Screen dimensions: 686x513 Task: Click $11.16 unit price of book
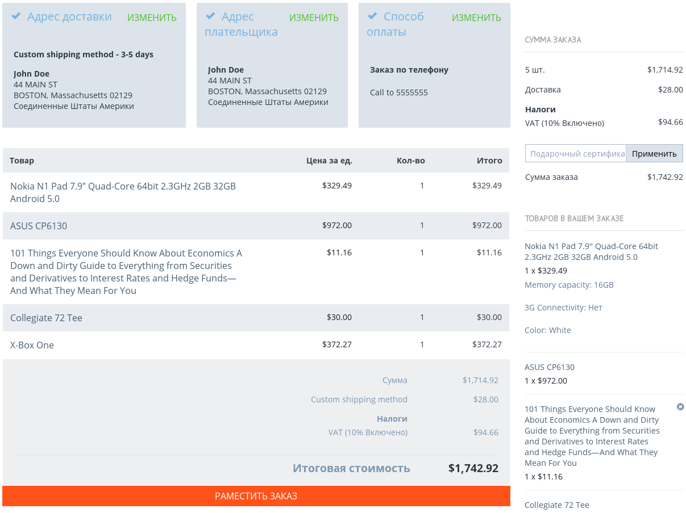pyautogui.click(x=339, y=253)
